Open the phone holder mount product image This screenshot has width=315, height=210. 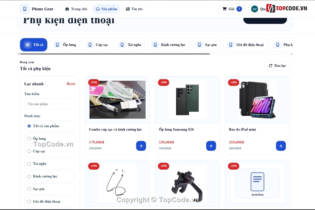(187, 183)
